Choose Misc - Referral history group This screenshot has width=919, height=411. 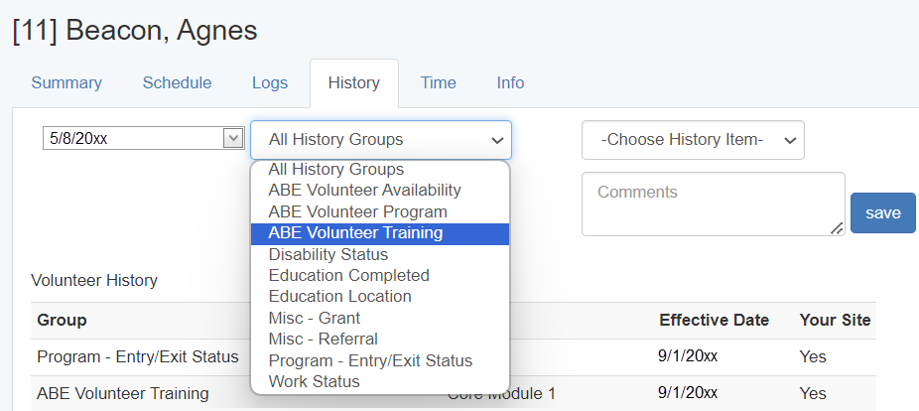coord(323,339)
